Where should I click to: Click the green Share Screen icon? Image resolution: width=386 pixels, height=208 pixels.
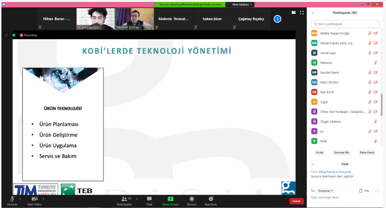point(170,199)
